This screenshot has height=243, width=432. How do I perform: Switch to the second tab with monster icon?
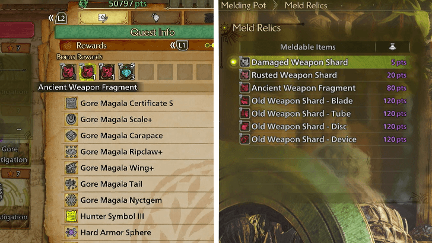click(156, 18)
